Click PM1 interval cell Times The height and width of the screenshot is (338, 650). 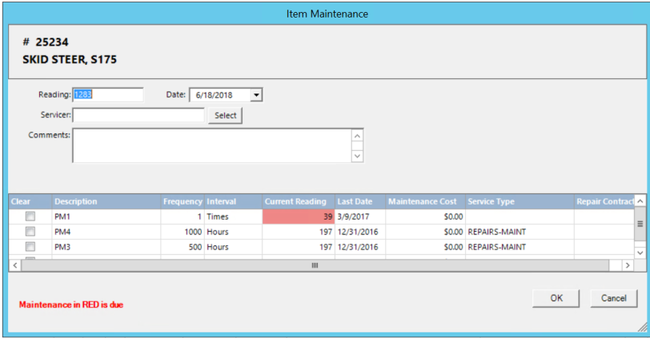pyautogui.click(x=234, y=217)
